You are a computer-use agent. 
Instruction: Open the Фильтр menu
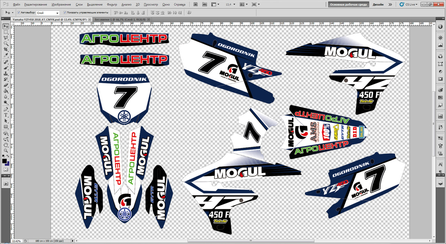tap(112, 5)
